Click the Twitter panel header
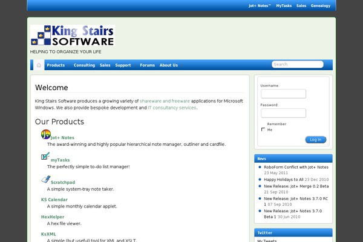The image size is (363, 242). click(x=293, y=233)
